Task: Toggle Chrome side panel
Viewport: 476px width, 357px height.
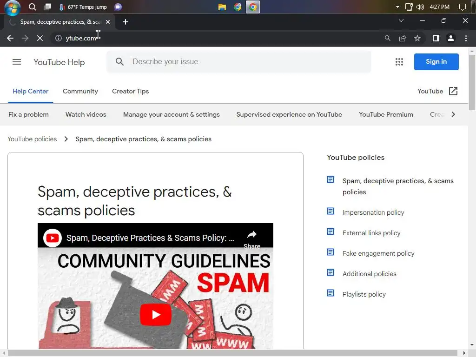Action: (436, 38)
